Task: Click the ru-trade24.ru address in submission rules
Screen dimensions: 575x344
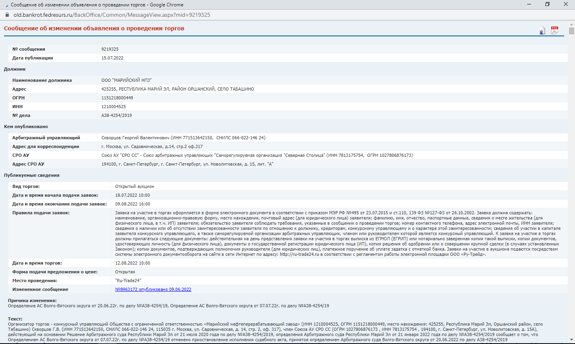Action: (299, 254)
